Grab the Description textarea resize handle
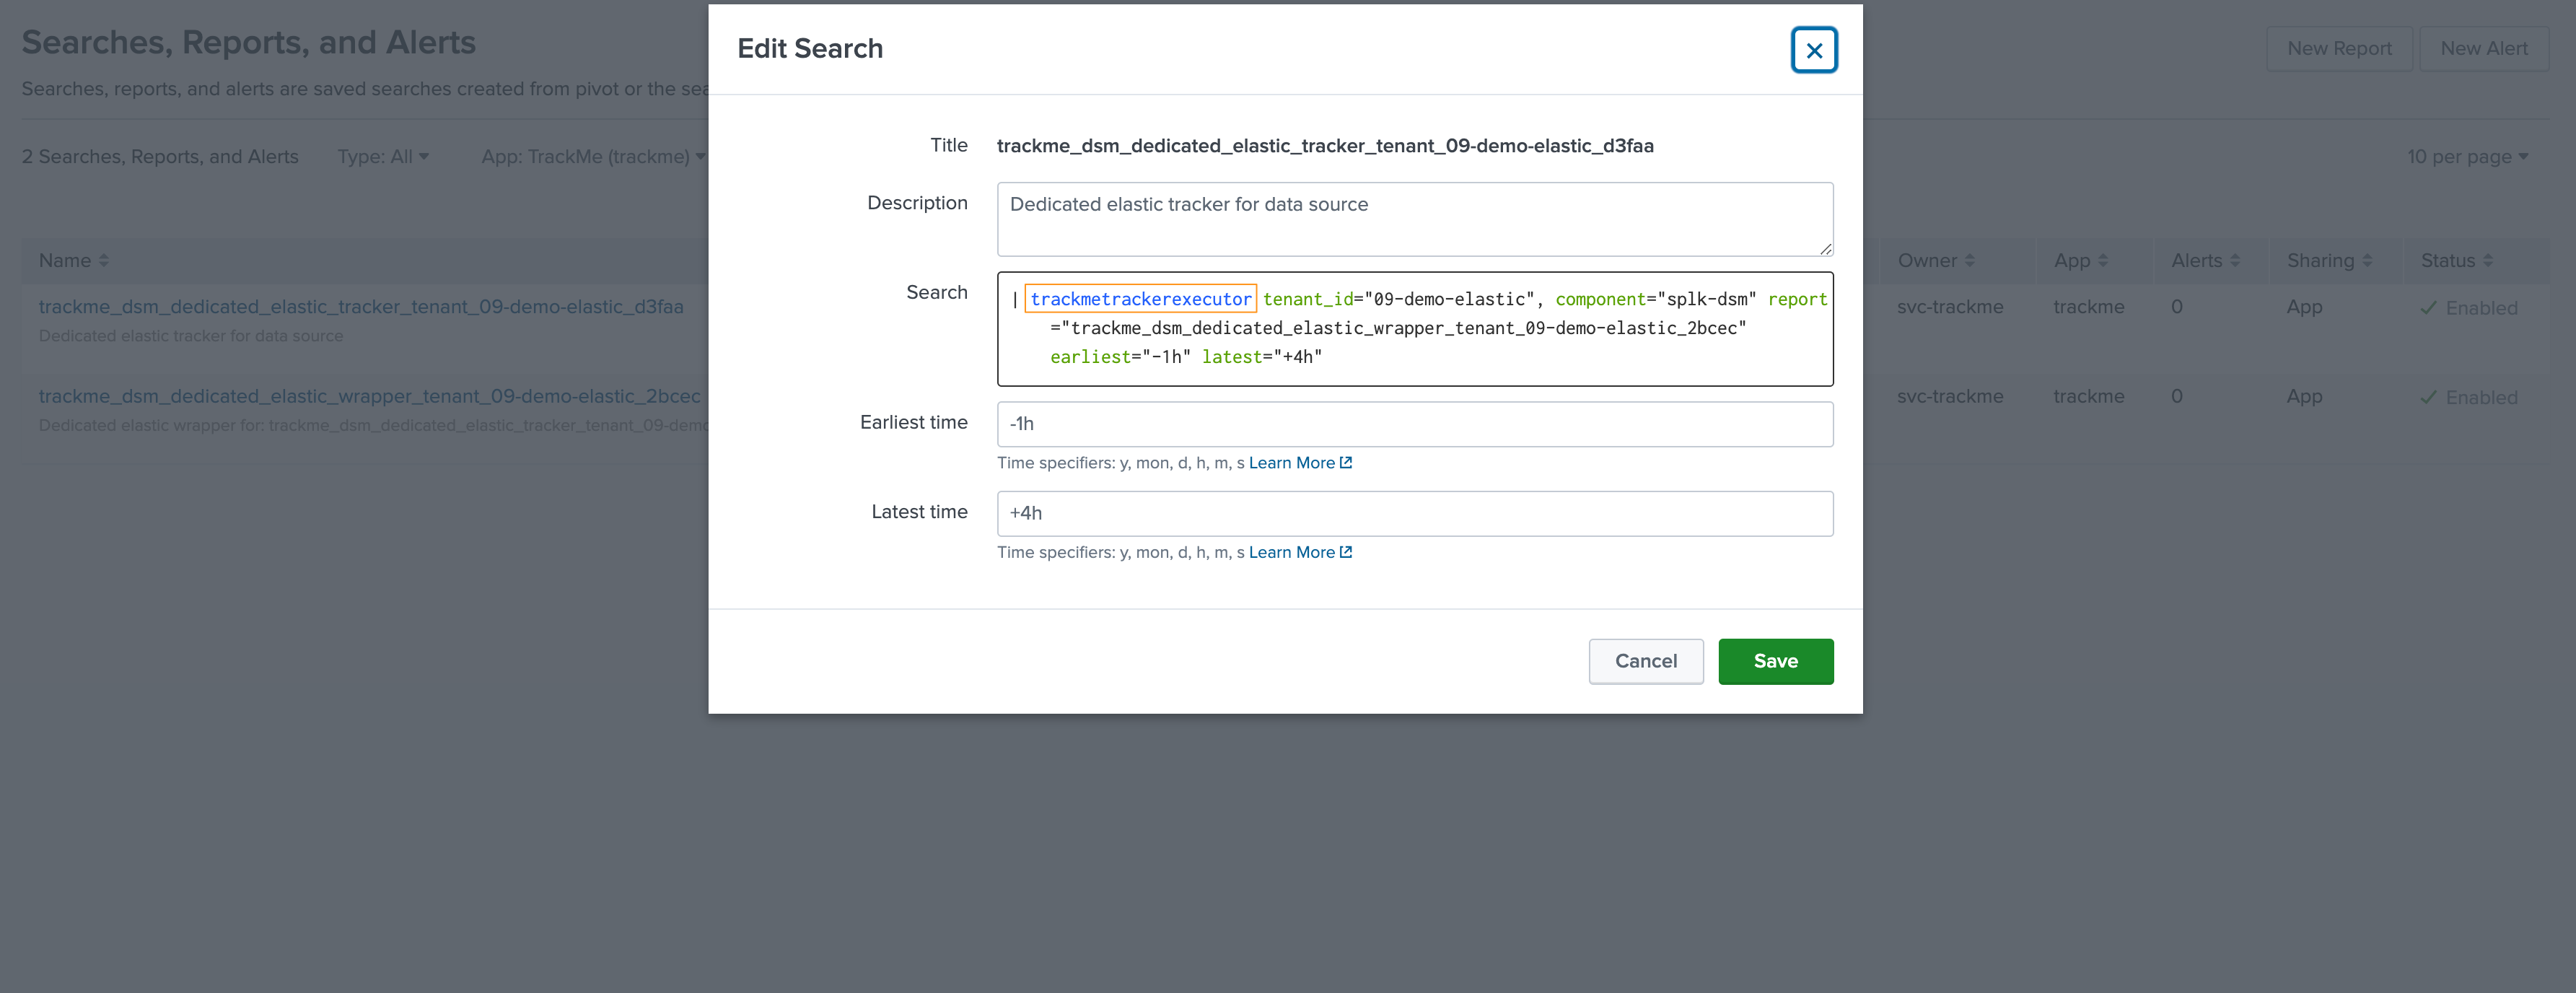The image size is (2576, 993). coord(1825,249)
